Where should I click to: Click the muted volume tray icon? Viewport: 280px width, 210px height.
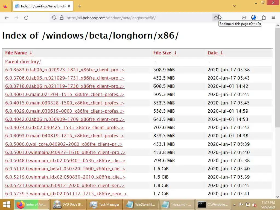point(254,205)
